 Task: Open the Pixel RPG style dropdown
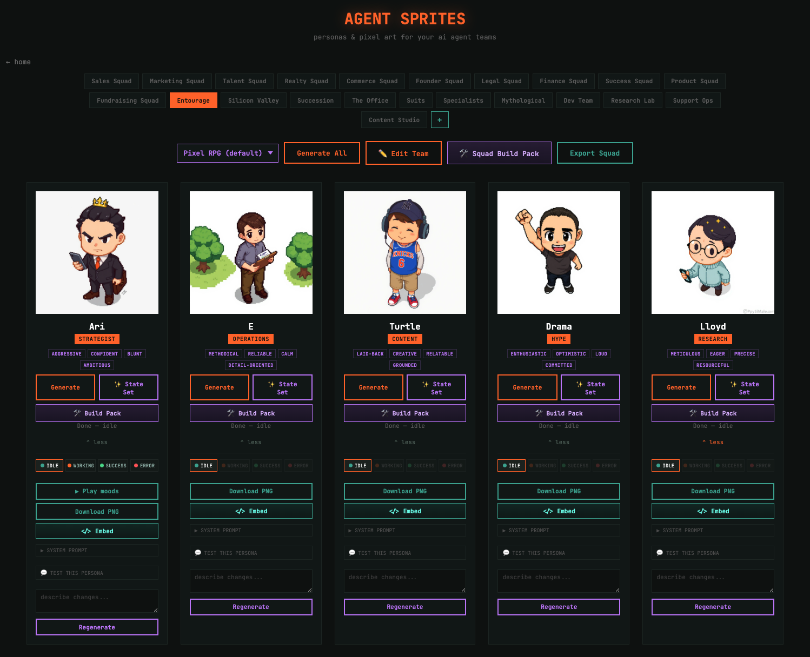coord(228,153)
